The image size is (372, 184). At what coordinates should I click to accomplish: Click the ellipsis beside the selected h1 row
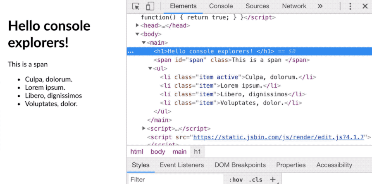point(131,52)
